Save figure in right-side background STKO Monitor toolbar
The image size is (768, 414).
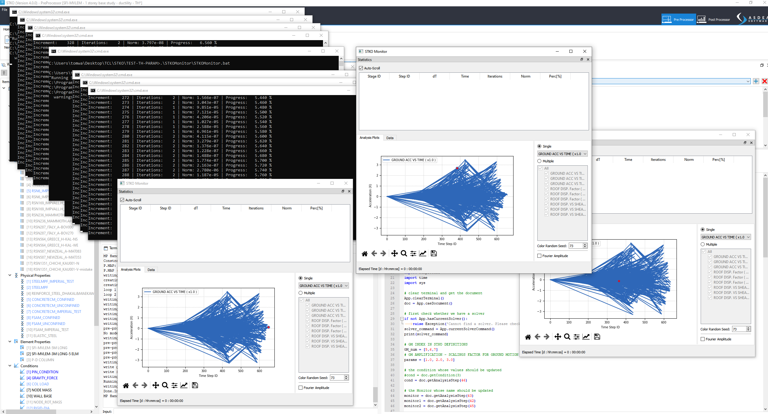[597, 337]
